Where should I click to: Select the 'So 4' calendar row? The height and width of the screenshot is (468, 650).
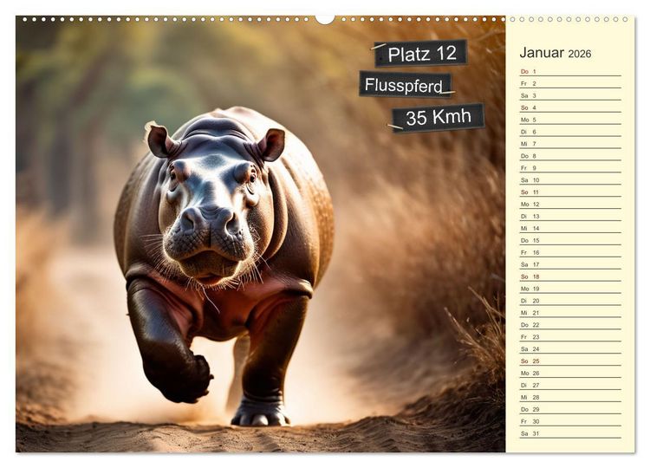pyautogui.click(x=570, y=107)
